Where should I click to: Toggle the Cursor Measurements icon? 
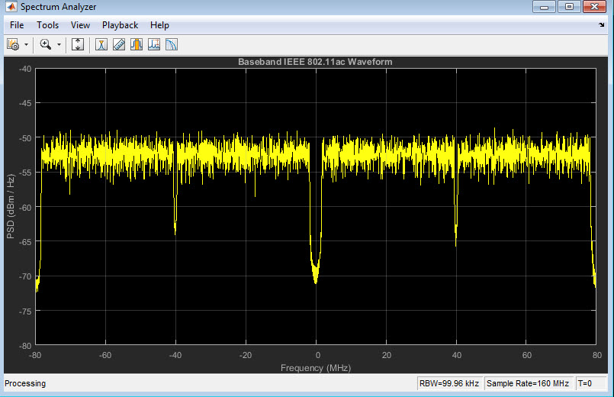coord(101,44)
